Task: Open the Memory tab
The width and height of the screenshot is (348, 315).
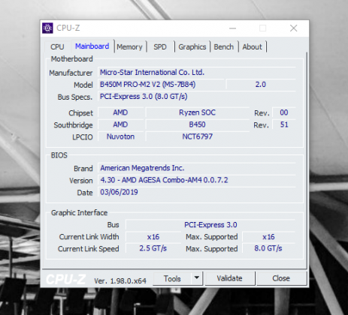Action: point(129,46)
